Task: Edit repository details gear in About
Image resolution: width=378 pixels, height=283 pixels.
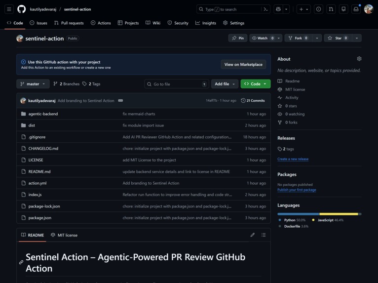Action: (359, 59)
